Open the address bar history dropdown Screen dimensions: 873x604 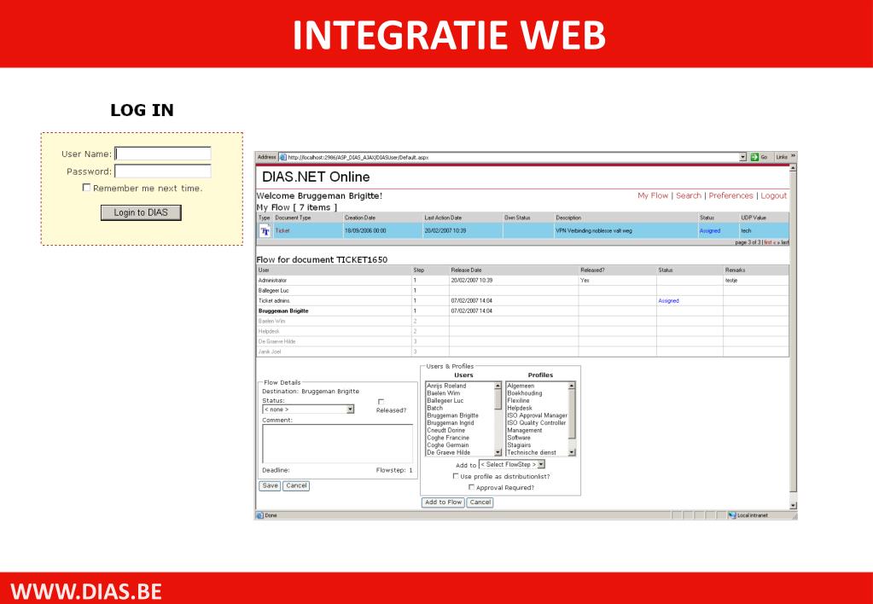click(x=742, y=158)
